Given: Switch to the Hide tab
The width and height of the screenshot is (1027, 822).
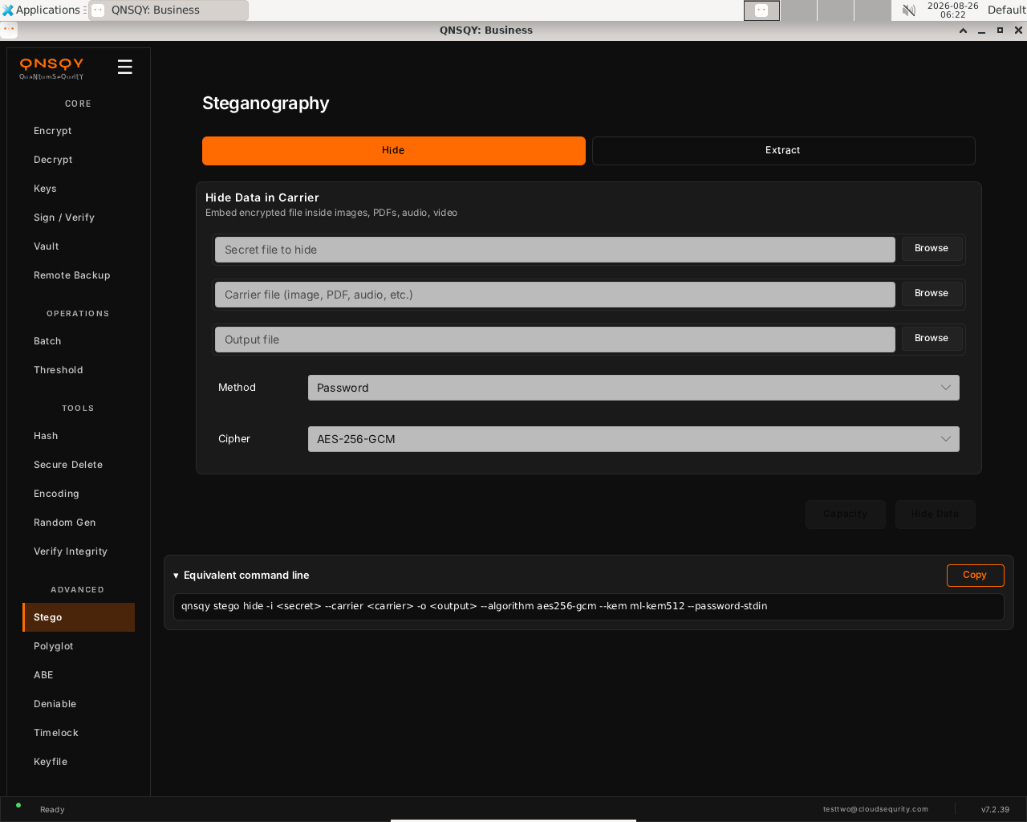Looking at the screenshot, I should (394, 151).
